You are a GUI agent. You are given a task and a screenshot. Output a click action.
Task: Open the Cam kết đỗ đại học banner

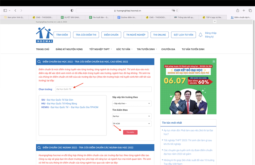pos(188,86)
